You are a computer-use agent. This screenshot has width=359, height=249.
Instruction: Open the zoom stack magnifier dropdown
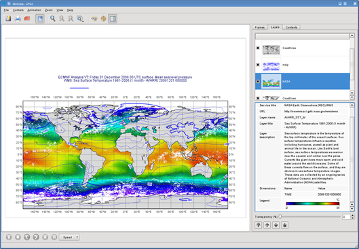(80, 18)
